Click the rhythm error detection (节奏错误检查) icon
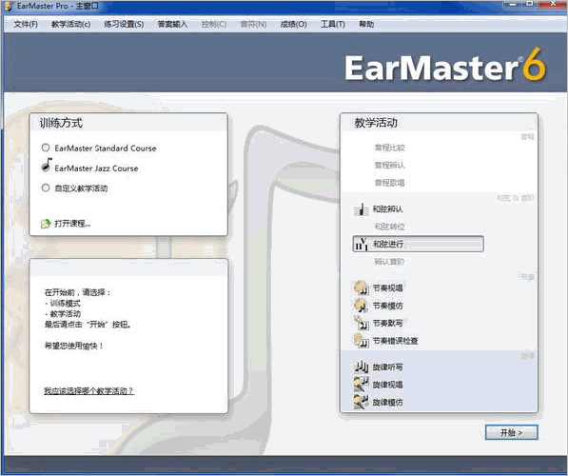 pos(362,341)
